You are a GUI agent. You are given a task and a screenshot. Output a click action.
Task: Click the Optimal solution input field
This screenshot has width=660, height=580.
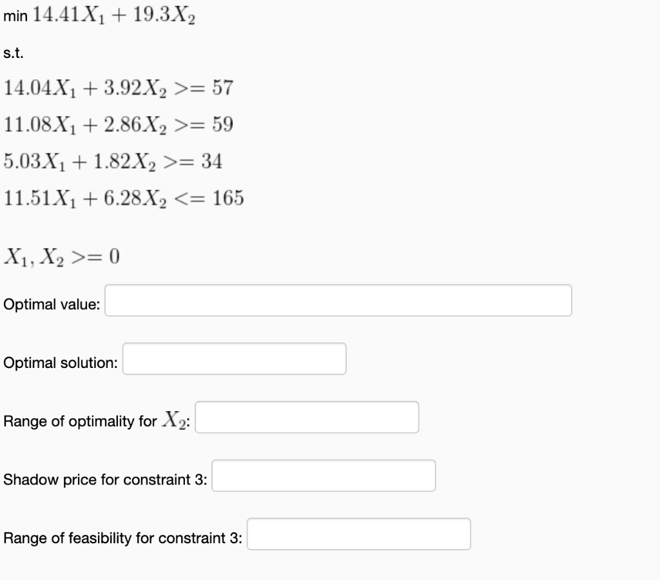(x=235, y=359)
